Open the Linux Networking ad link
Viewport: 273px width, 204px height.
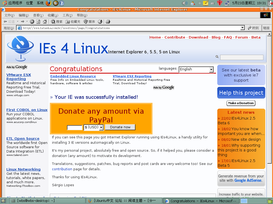click(x=23, y=169)
